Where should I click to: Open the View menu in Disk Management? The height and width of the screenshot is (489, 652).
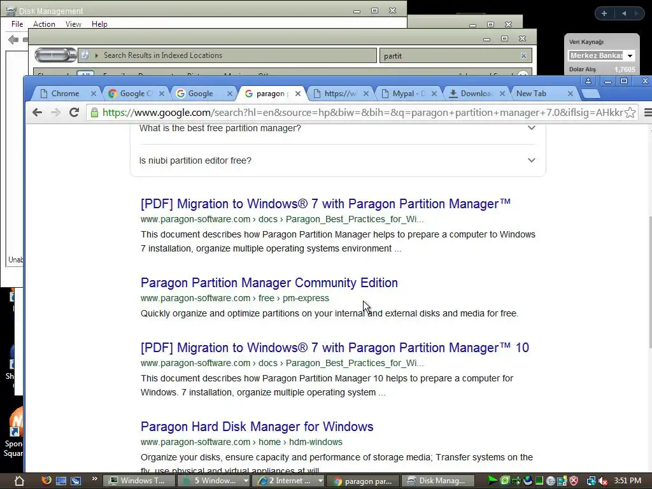(73, 24)
